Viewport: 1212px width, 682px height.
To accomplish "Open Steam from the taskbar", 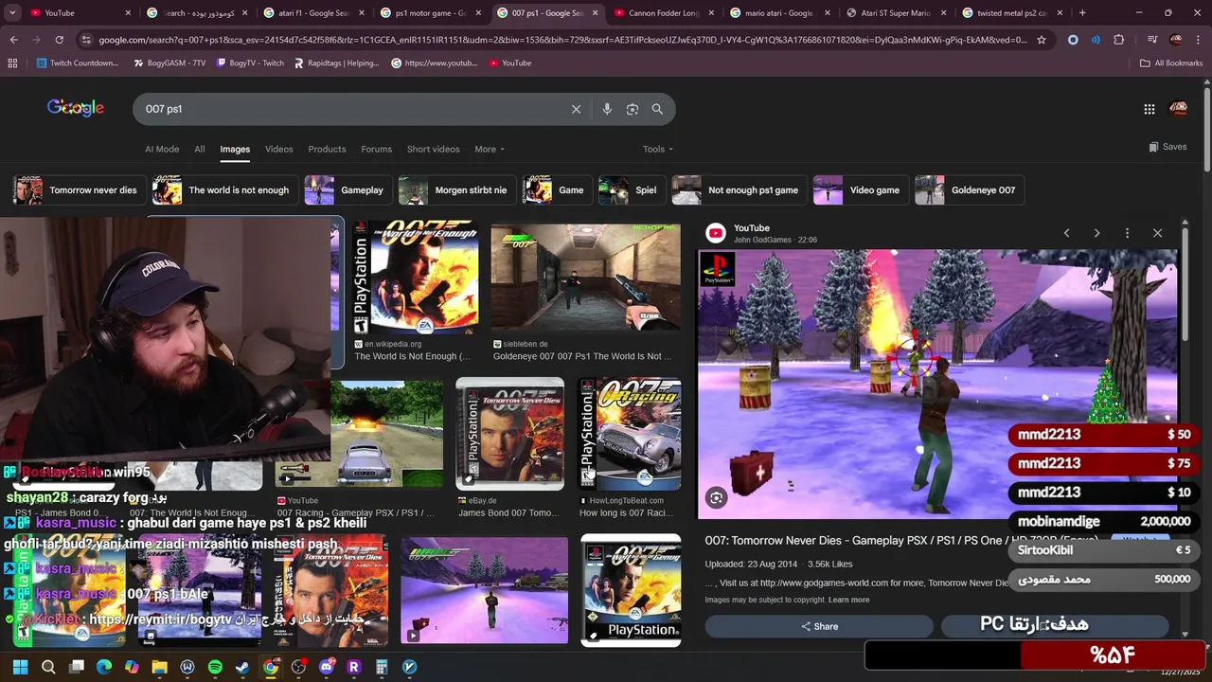I will [242, 667].
